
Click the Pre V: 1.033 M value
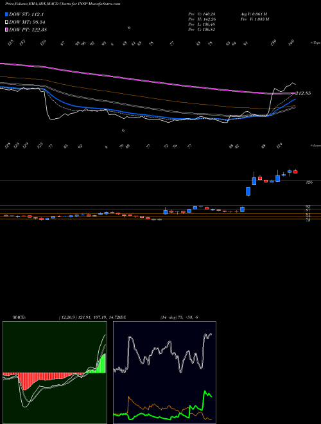point(256,19)
